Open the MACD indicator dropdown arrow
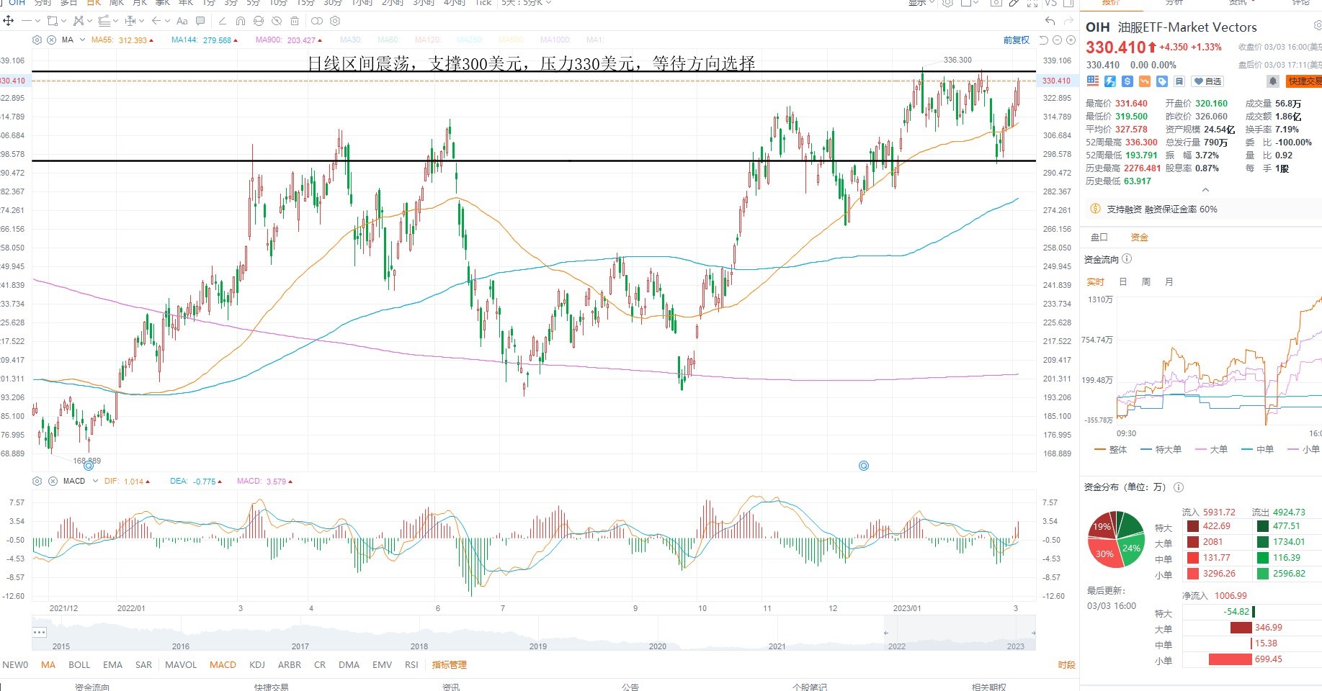The width and height of the screenshot is (1322, 691). click(x=95, y=481)
